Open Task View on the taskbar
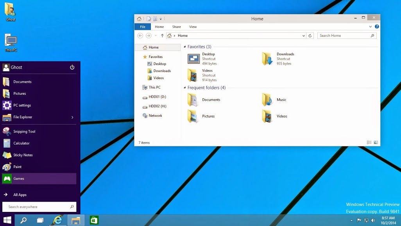 pyautogui.click(x=40, y=220)
